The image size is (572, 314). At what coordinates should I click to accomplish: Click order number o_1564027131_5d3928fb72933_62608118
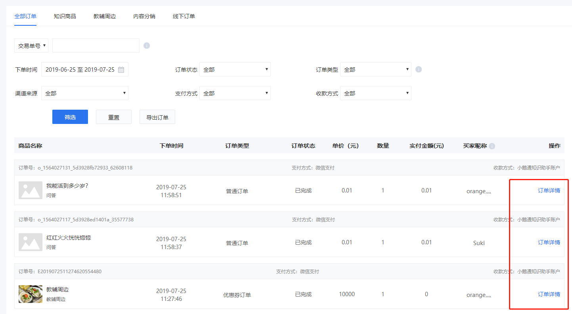[85, 168]
